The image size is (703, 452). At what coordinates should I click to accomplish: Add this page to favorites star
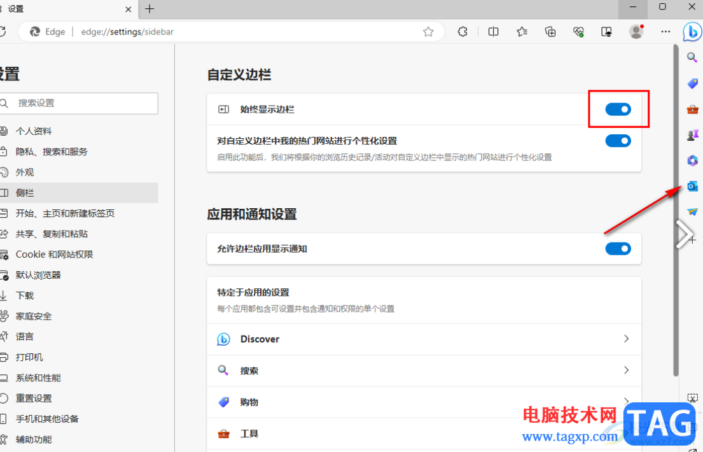pyautogui.click(x=428, y=32)
